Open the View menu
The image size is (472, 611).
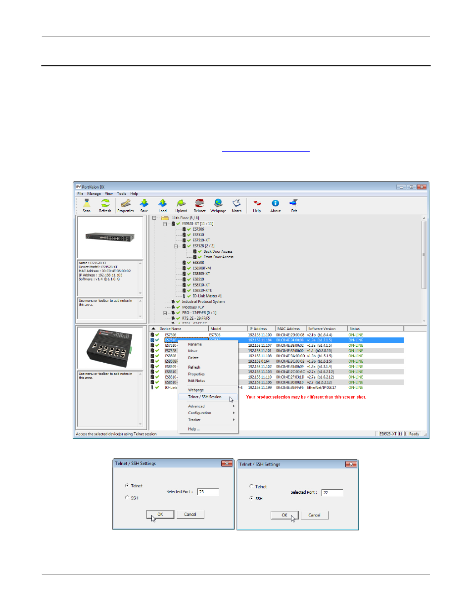[109, 193]
